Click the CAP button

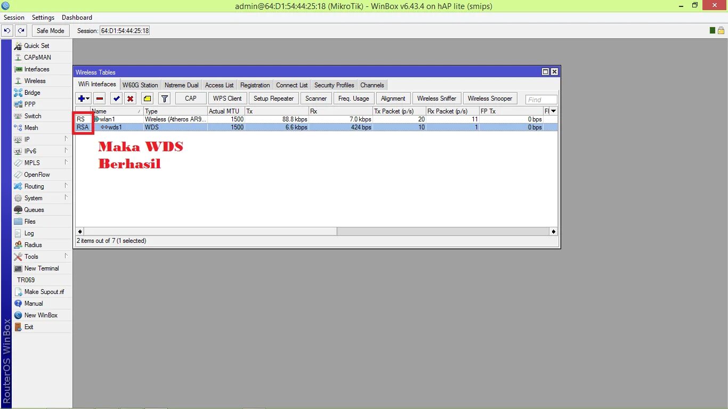(x=191, y=99)
